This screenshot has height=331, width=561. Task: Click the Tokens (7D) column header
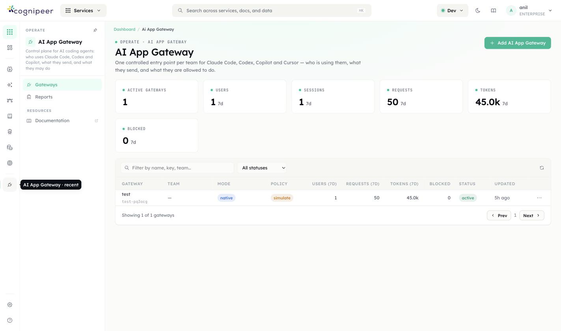pos(404,184)
